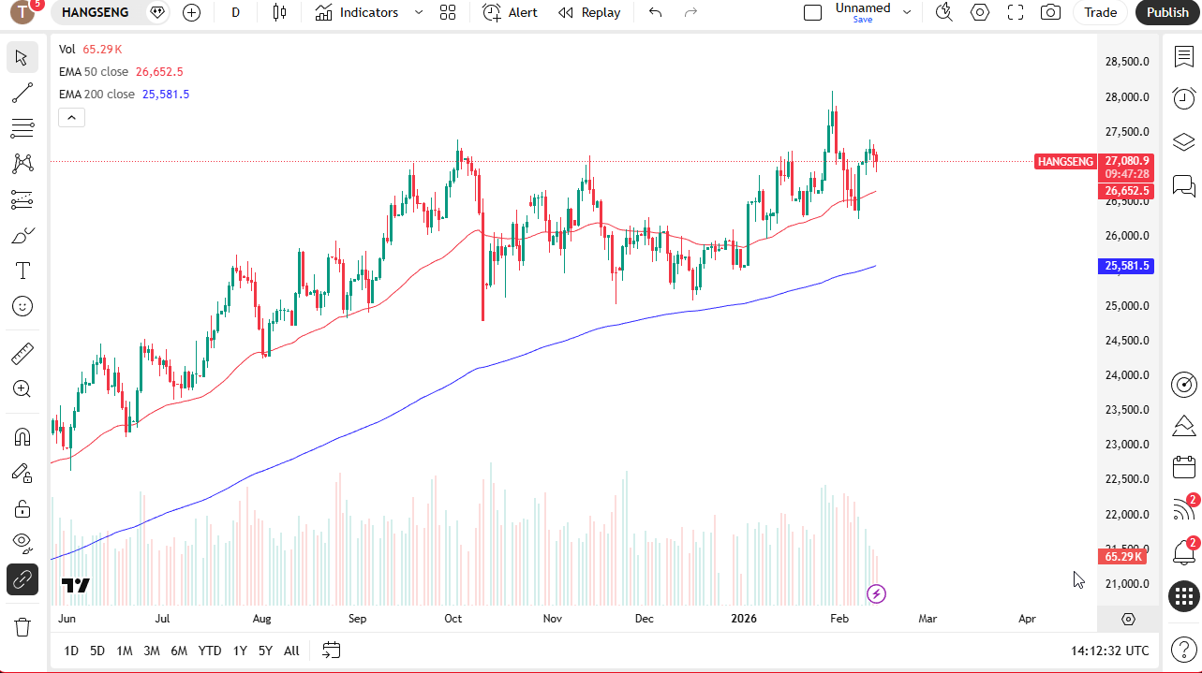The image size is (1202, 673).
Task: Create a new Alert
Action: [x=511, y=12]
